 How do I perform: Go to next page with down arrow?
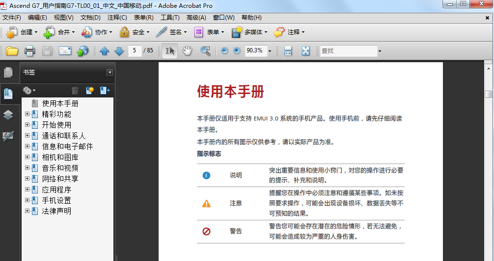pyautogui.click(x=119, y=51)
